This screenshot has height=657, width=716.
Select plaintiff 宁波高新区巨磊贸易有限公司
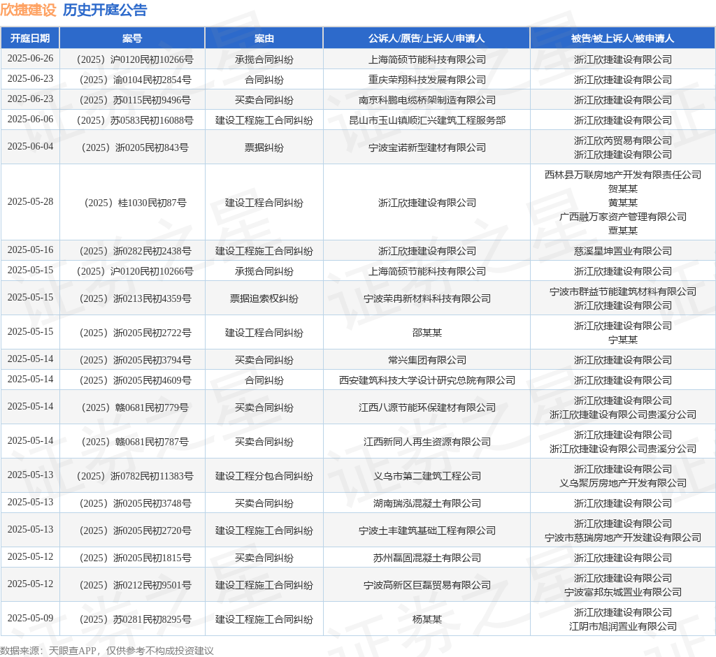coord(427,585)
